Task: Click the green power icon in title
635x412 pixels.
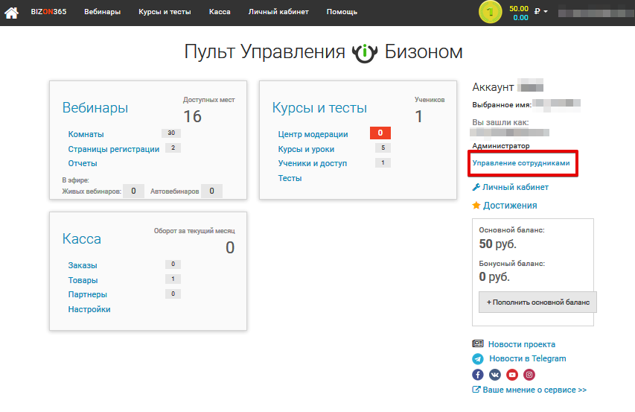Action: pyautogui.click(x=365, y=53)
